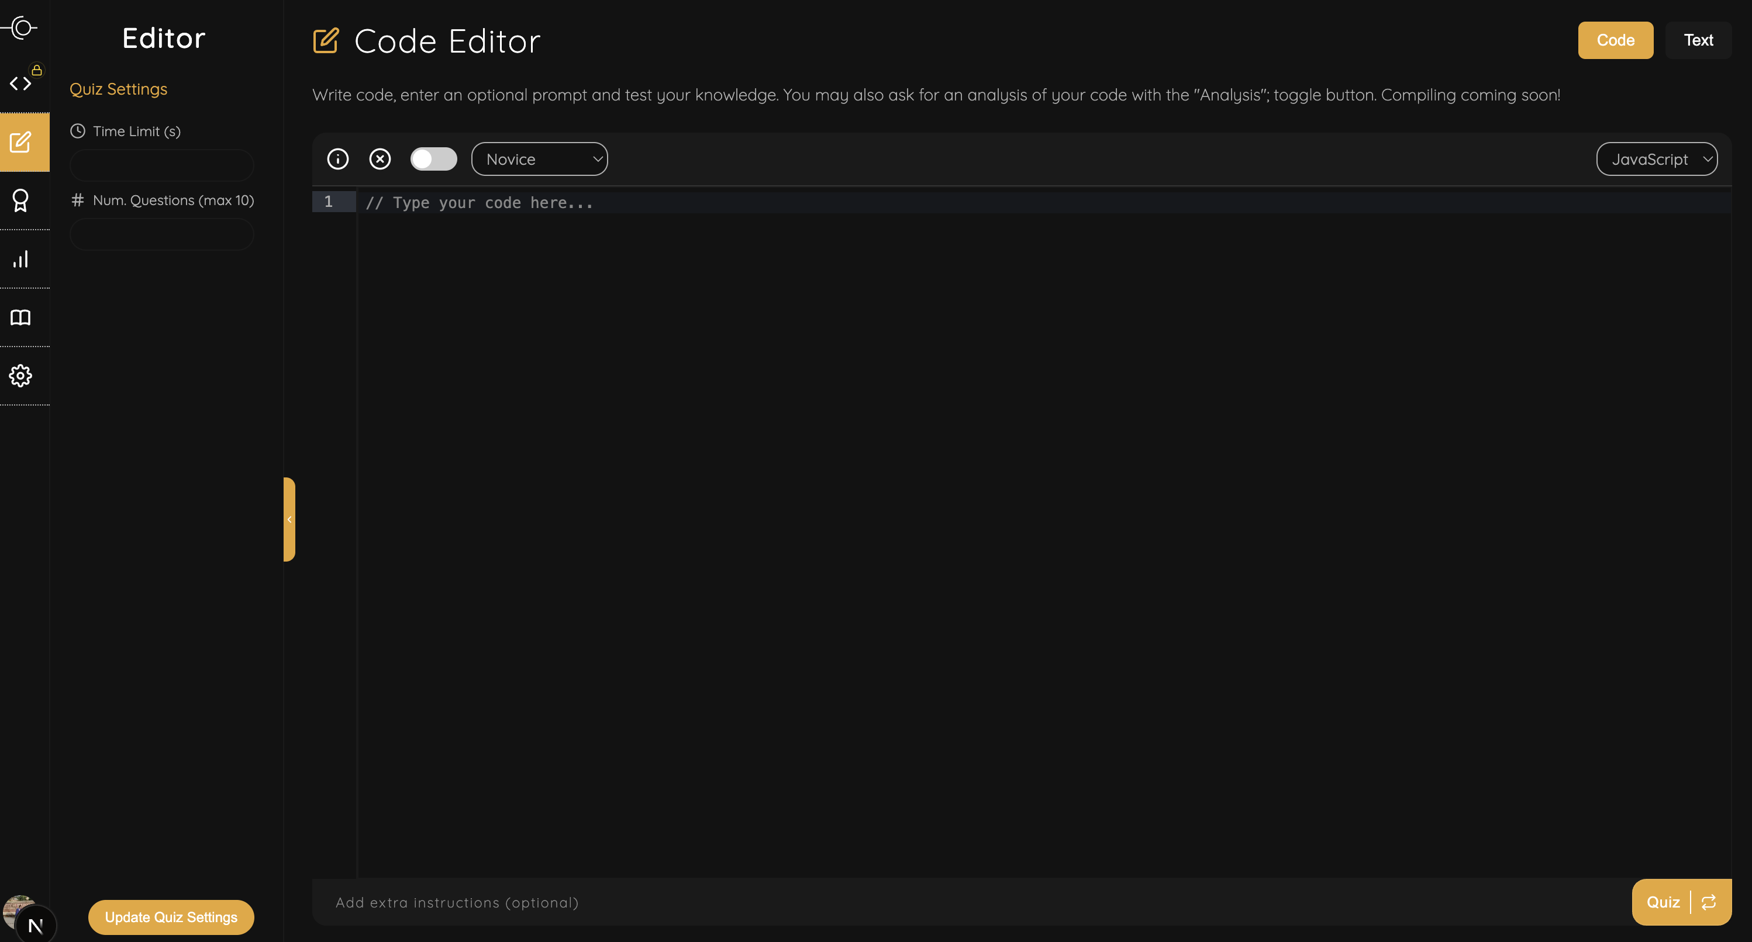This screenshot has width=1752, height=942.
Task: Open the Novice difficulty dropdown
Action: coord(539,159)
